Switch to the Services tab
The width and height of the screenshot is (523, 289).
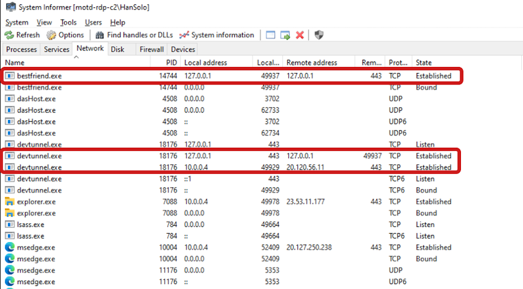click(x=57, y=49)
